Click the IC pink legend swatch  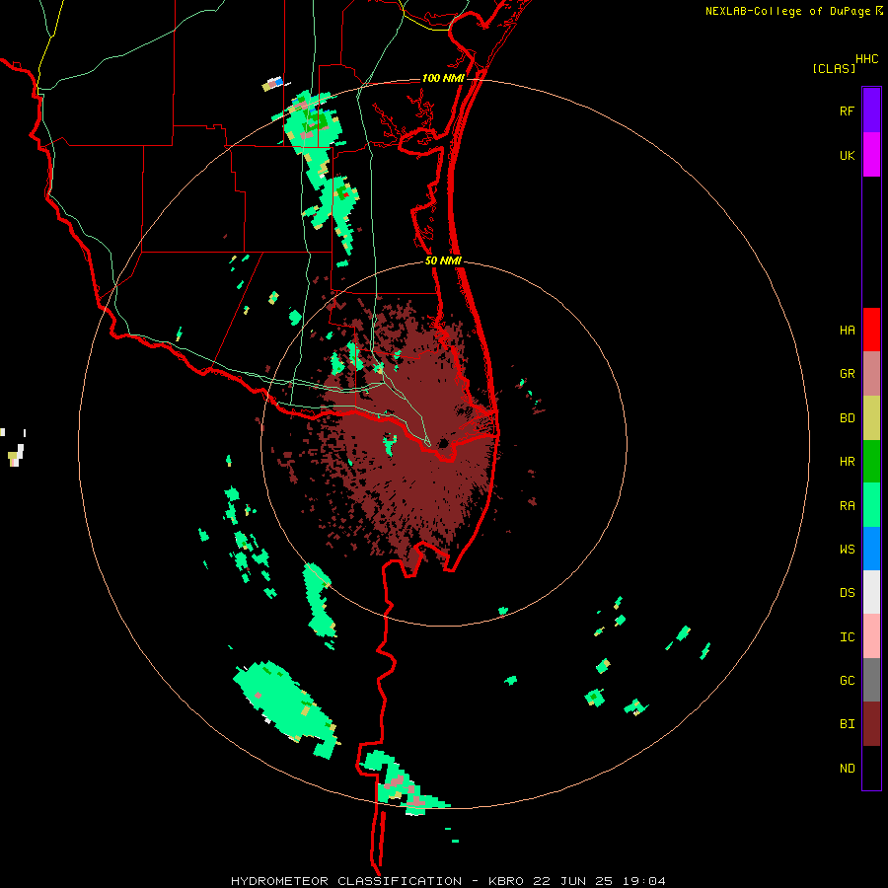click(871, 636)
